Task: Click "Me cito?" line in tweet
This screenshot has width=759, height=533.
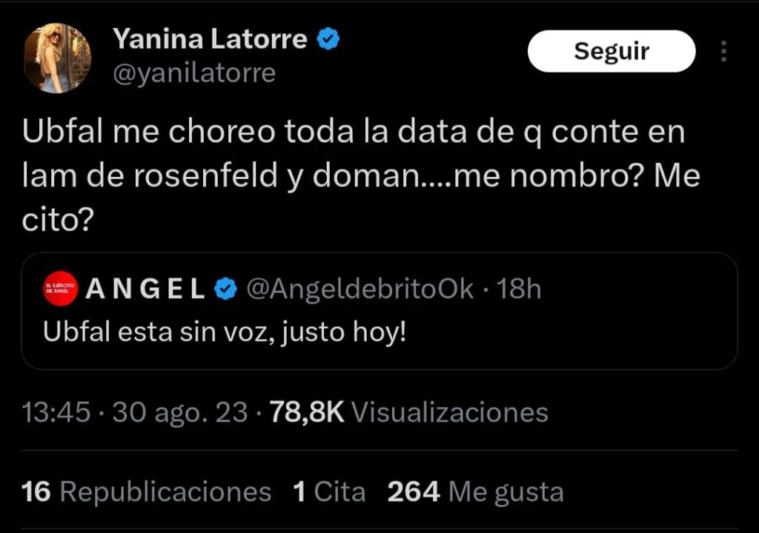Action: click(58, 221)
